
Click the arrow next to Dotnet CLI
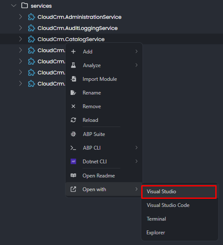pos(137,161)
